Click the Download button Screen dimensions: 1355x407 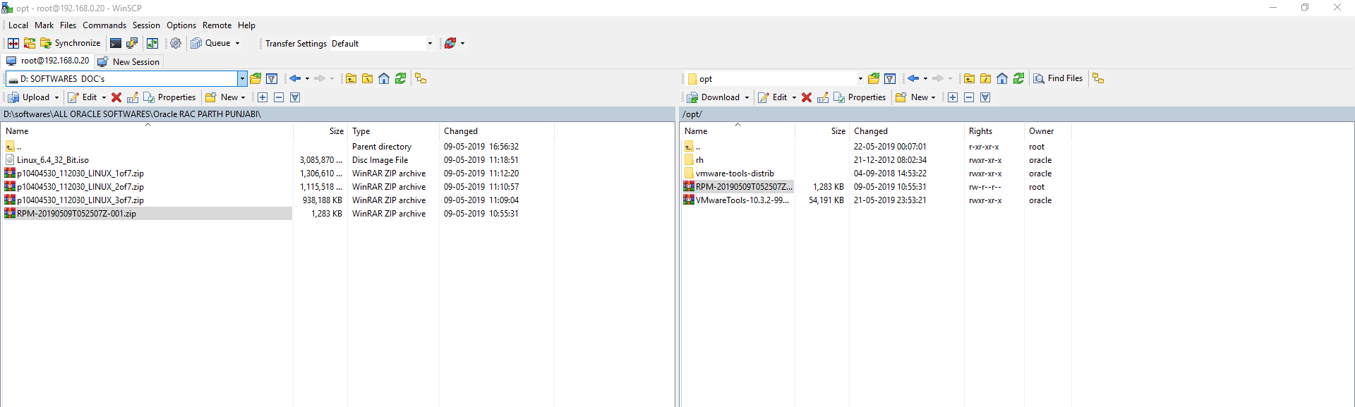[713, 97]
